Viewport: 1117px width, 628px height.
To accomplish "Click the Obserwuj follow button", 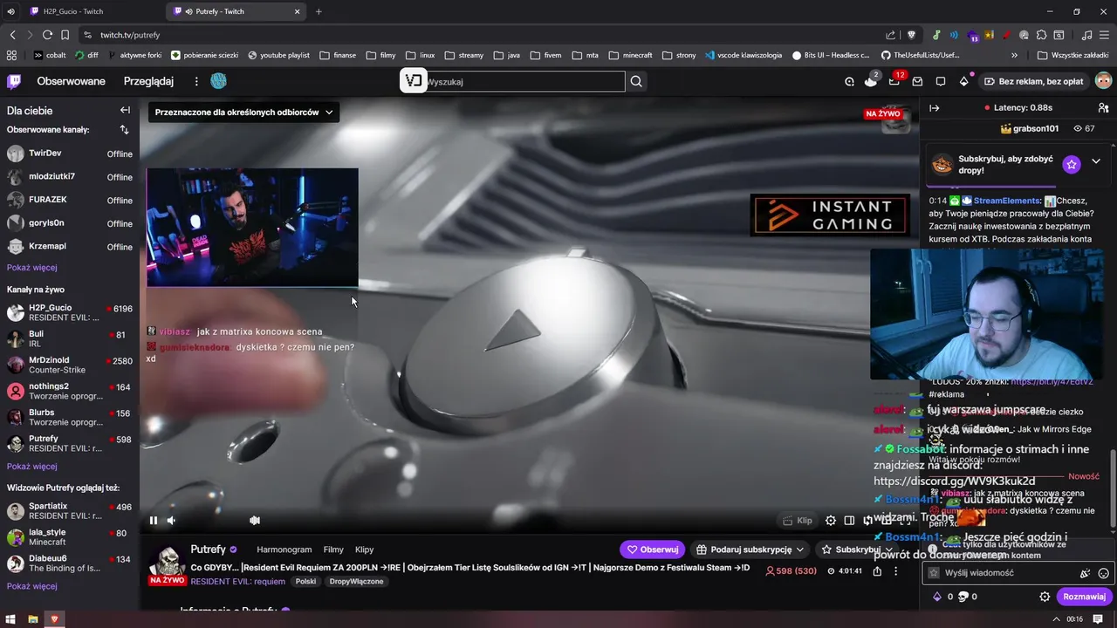I will coord(653,549).
